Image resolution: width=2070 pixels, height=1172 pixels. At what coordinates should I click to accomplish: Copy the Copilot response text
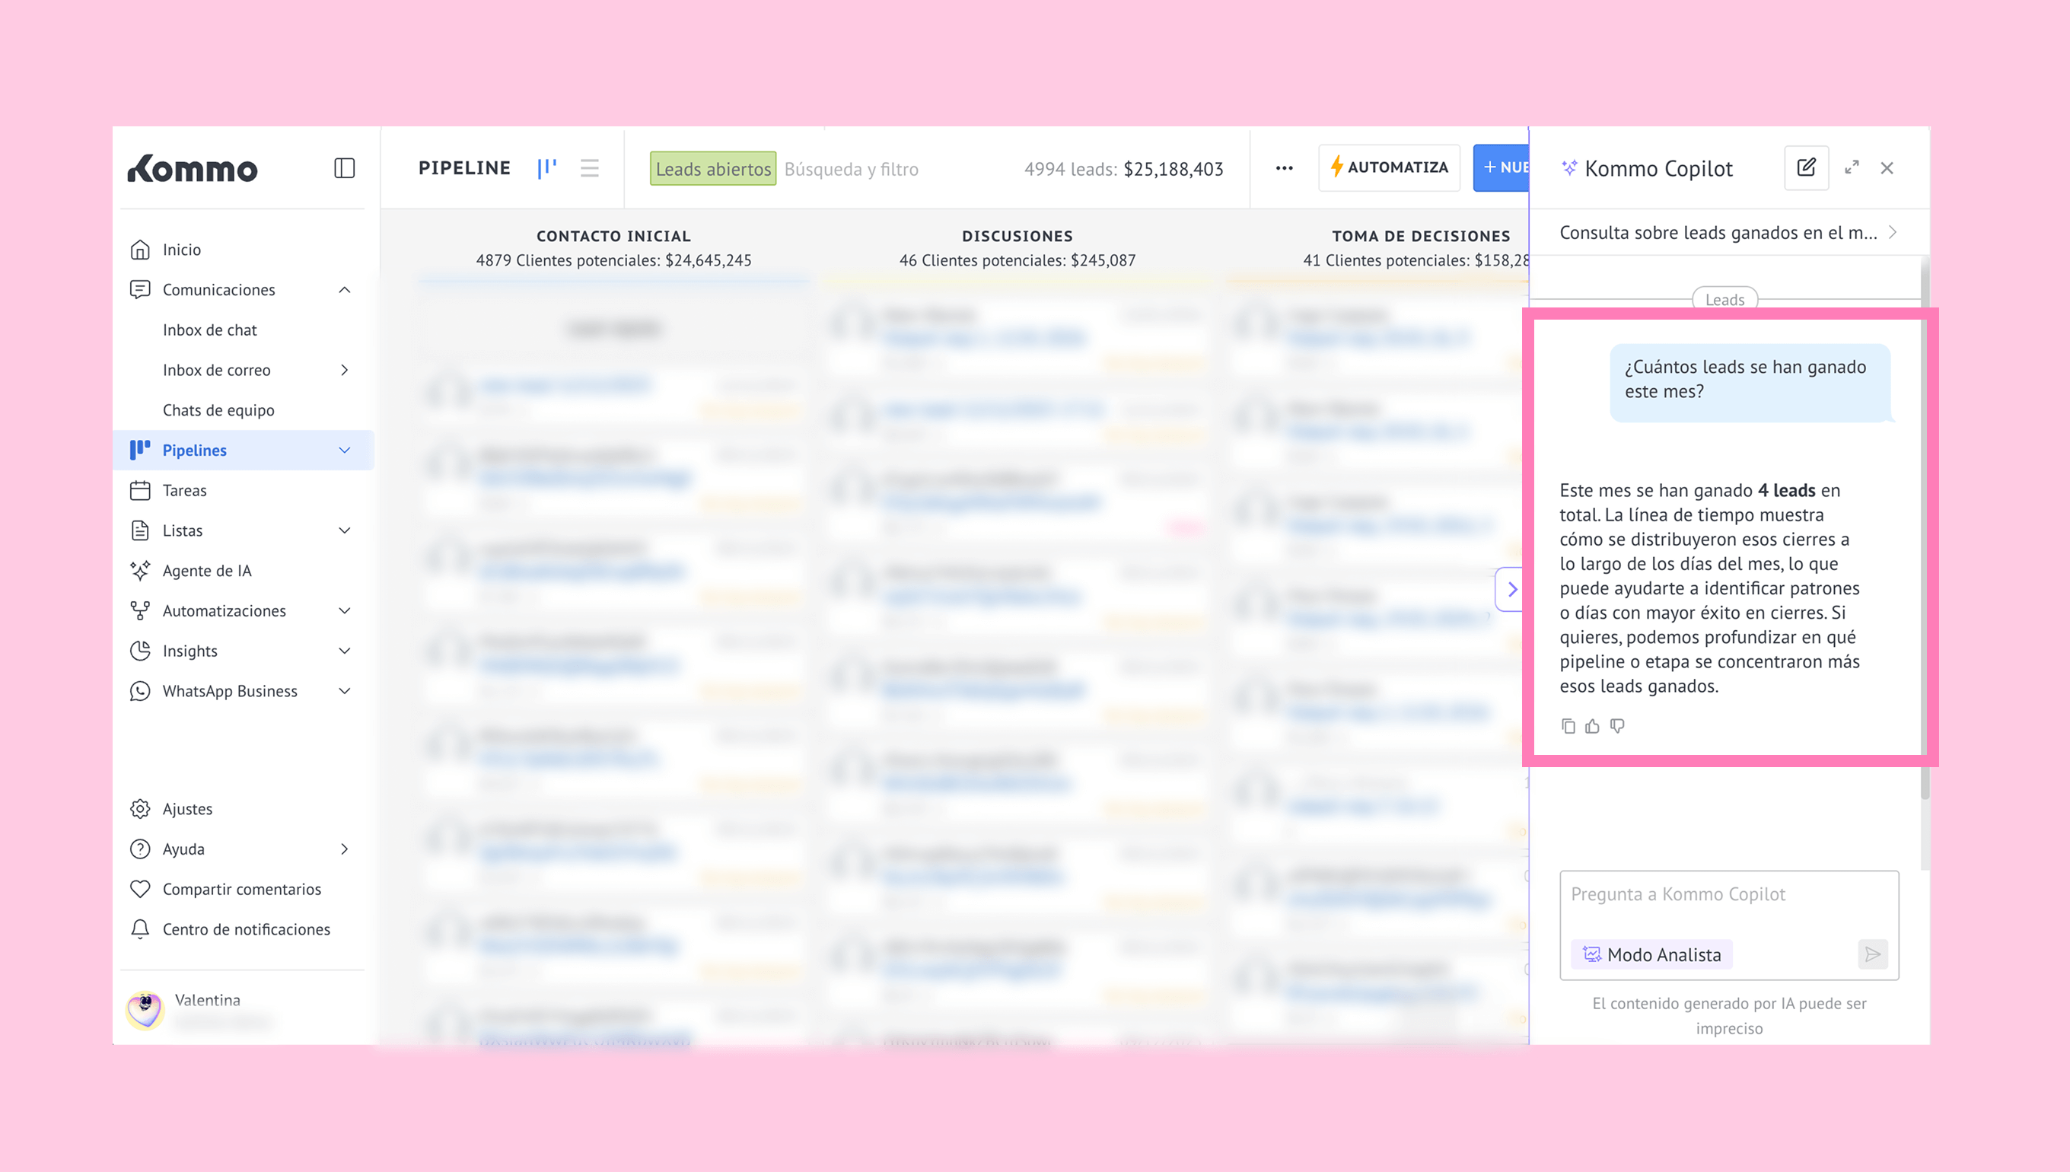click(x=1568, y=726)
